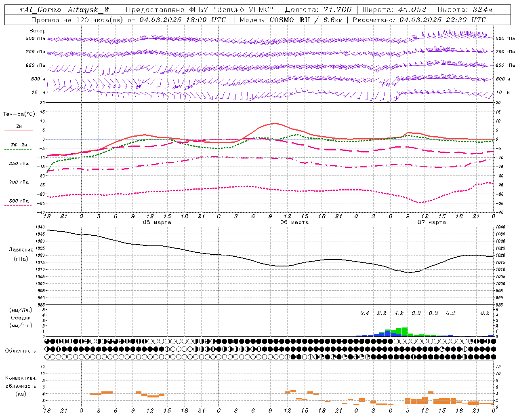
Task: Click the elevation value Высота: 324м
Action: click(465, 10)
